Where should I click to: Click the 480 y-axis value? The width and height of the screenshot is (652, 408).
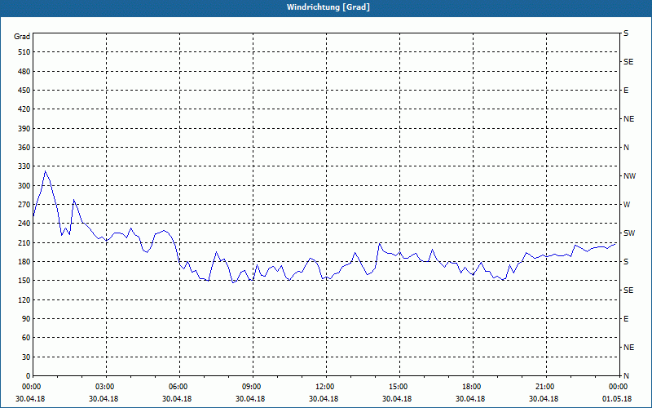click(24, 72)
